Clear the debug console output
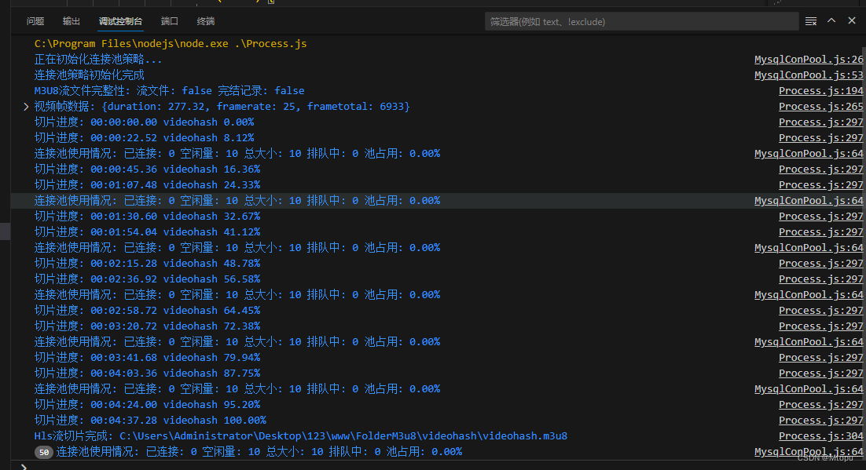This screenshot has width=866, height=470. coord(810,21)
